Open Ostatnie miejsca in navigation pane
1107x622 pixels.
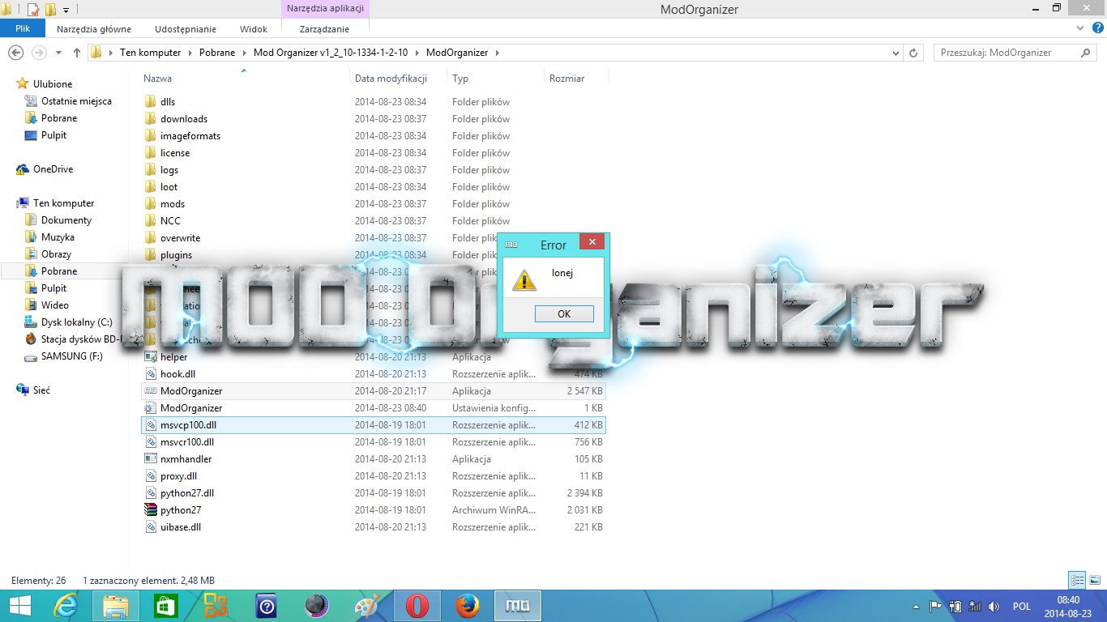76,101
